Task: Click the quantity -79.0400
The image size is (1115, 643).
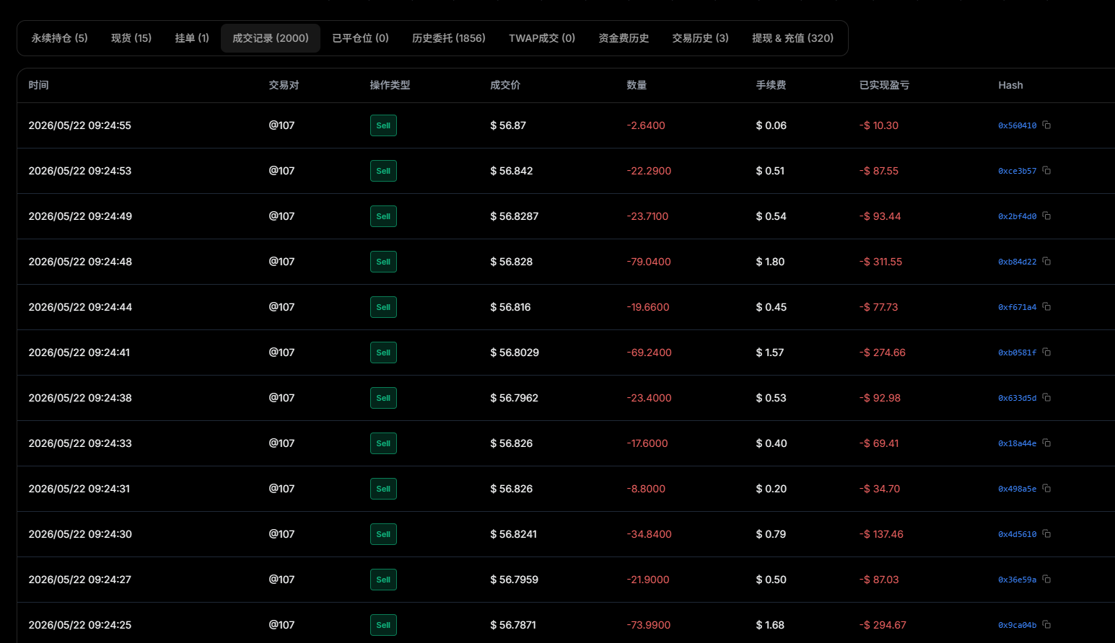Action: pos(649,262)
